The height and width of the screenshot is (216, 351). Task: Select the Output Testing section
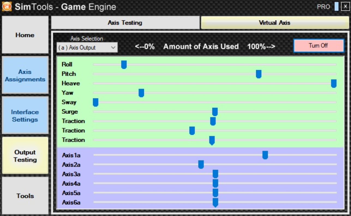pos(25,156)
